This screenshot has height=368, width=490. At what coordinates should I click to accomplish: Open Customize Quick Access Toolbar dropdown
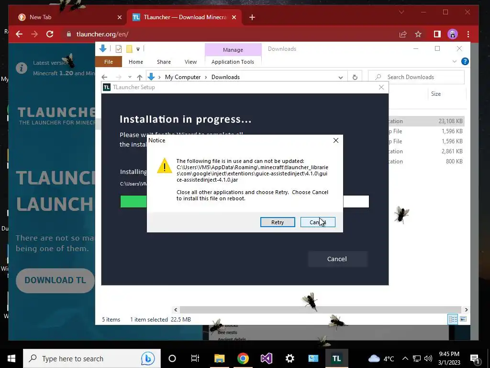[138, 49]
